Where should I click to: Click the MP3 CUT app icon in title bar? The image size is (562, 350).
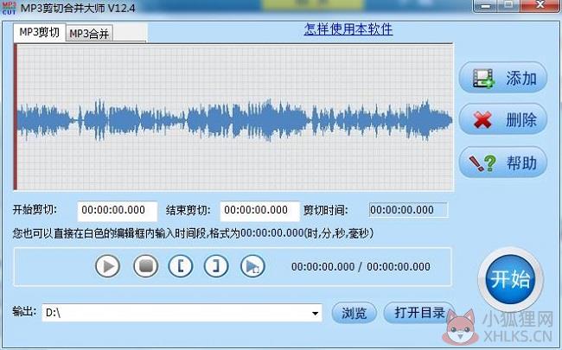click(x=9, y=8)
